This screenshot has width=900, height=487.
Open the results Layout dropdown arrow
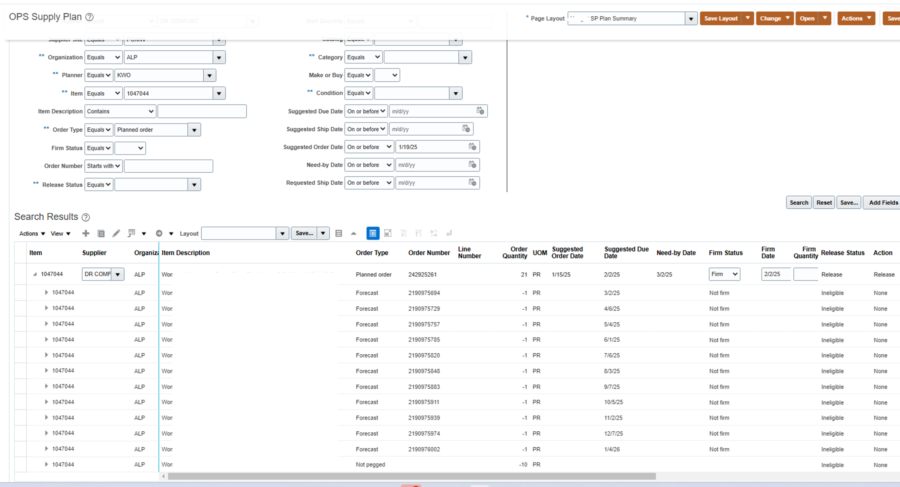click(282, 233)
